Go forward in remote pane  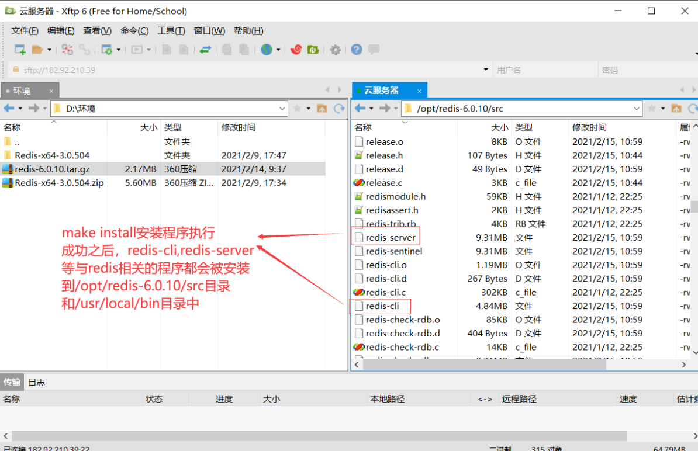pyautogui.click(x=385, y=108)
